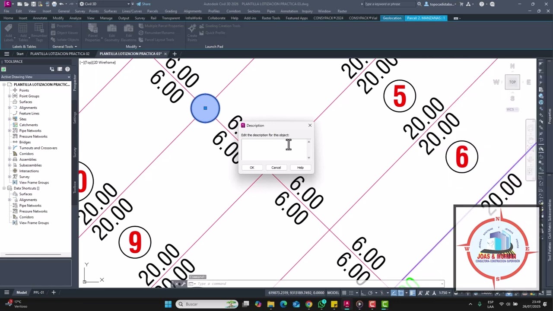Click the Plot printer icon in quick access toolbar
553x311 pixels.
tap(54, 4)
